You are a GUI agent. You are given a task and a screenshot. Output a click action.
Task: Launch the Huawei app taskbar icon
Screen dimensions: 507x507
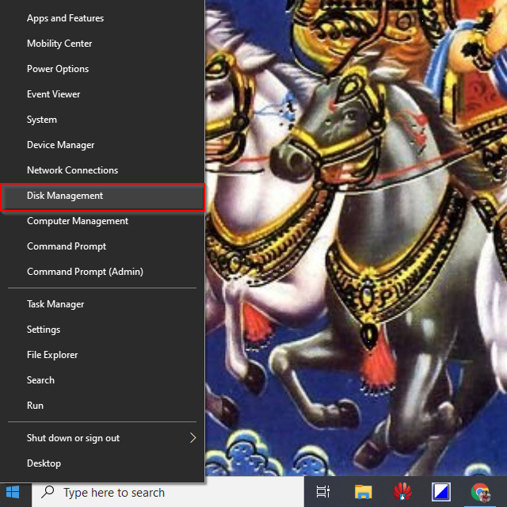tap(402, 493)
